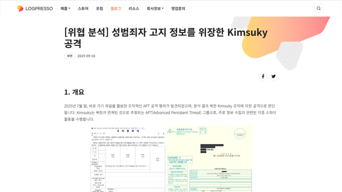The image size is (342, 192).
Task: Open the search magnifier icon
Action: [319, 8]
